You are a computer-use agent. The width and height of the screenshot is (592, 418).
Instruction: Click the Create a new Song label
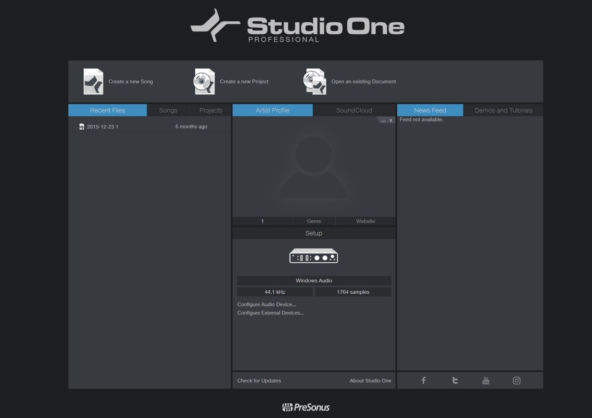coord(130,82)
